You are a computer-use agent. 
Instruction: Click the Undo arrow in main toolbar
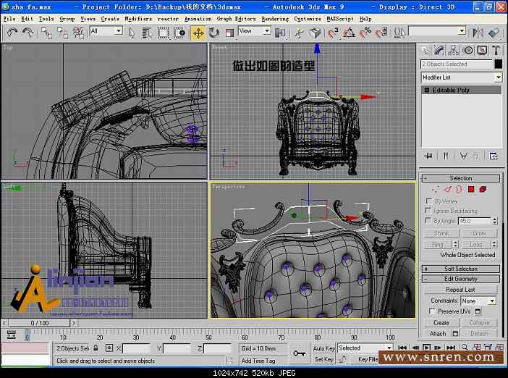(x=12, y=33)
